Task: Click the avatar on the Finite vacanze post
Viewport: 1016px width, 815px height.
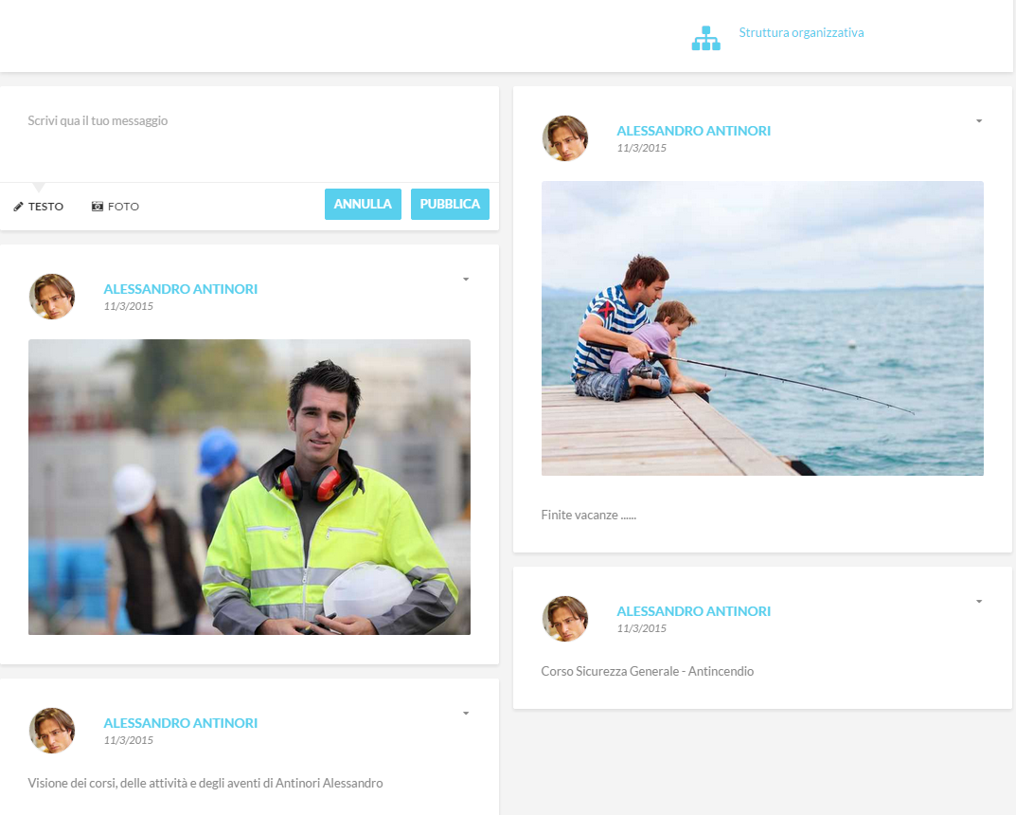Action: coord(565,138)
